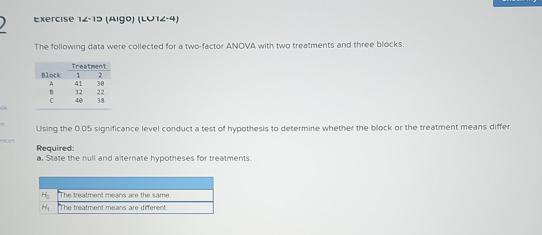
Task: Click the H0 hypothesis label icon
Action: 47,195
